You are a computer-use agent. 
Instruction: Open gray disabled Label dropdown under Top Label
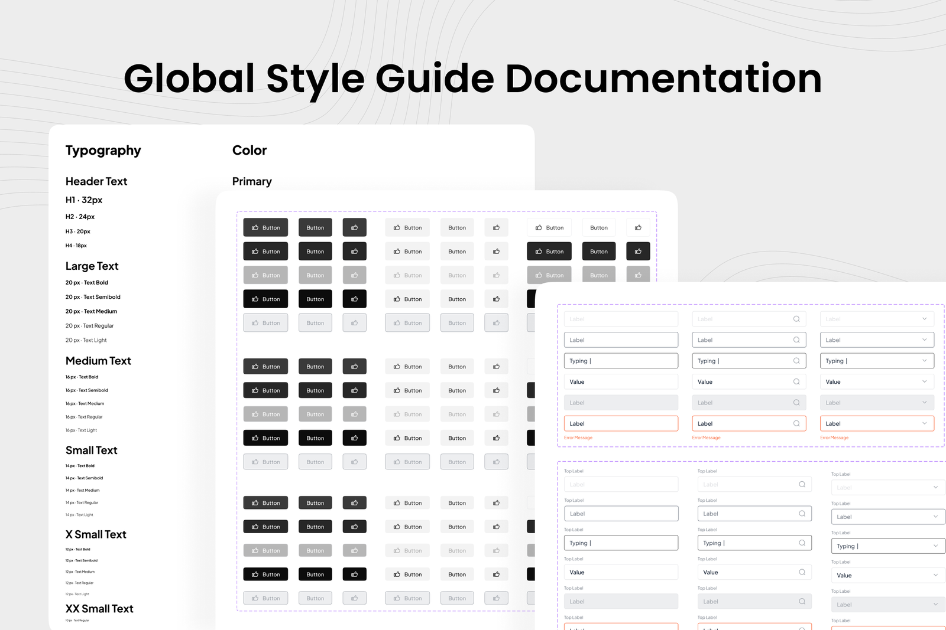(x=888, y=605)
